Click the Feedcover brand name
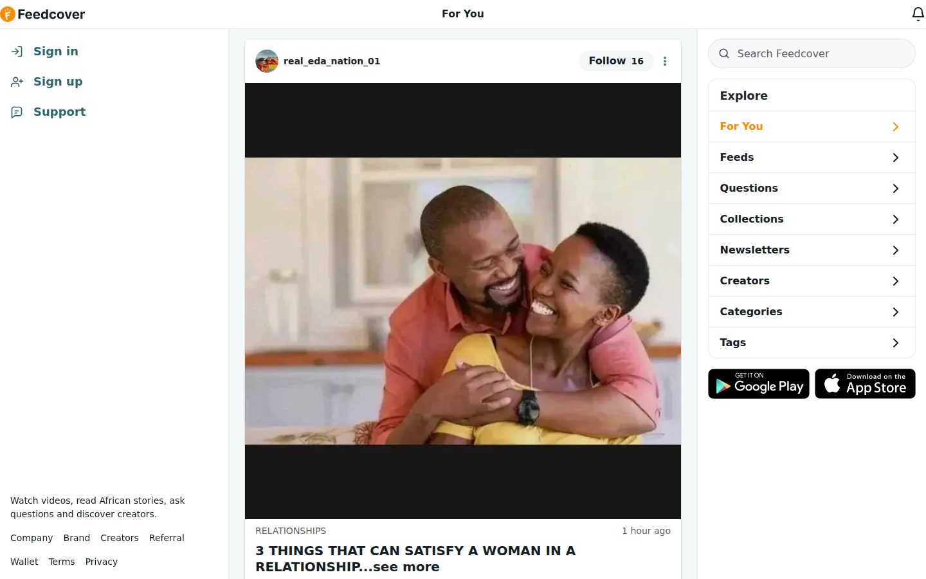The height and width of the screenshot is (579, 926). click(x=51, y=14)
